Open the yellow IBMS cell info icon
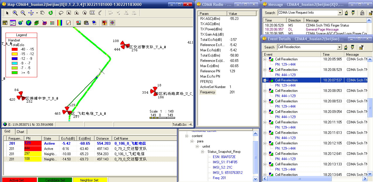 [5, 22]
